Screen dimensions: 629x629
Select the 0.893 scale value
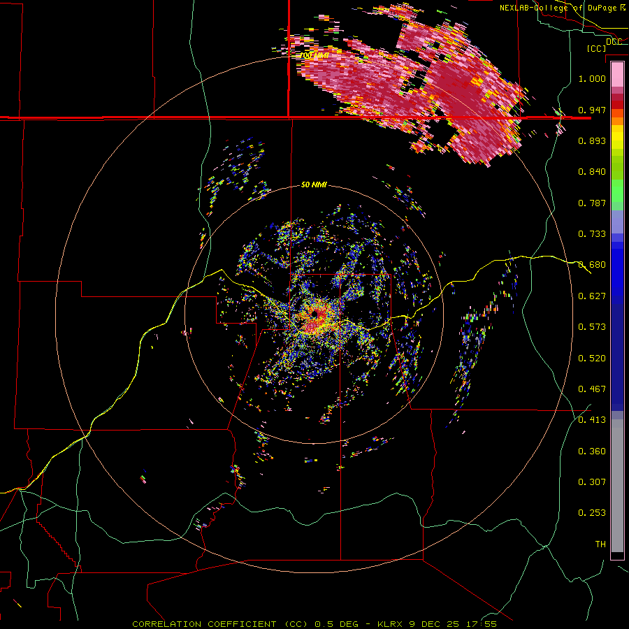click(x=592, y=140)
